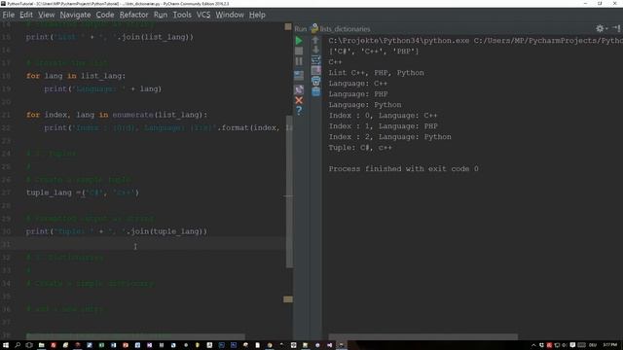
Task: Select the lists_dictionaries run tab
Action: (341, 28)
